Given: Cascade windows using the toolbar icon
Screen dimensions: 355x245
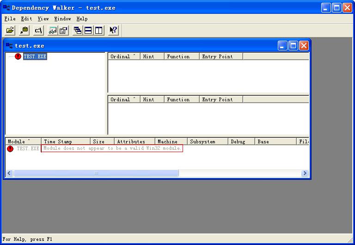Looking at the screenshot, I should pos(78,31).
